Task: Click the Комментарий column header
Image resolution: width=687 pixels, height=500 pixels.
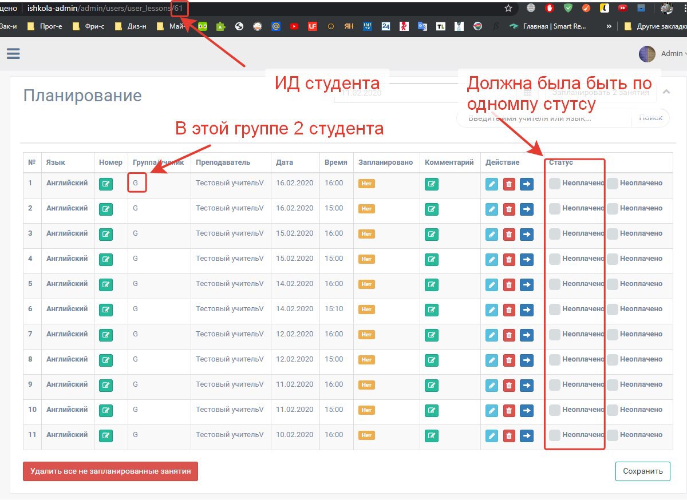Action: (449, 162)
